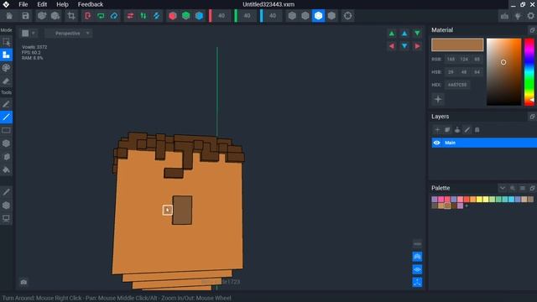Screen dimensions: 537x302
Task: Click the monitor icon in left sidebar
Action: (6, 218)
